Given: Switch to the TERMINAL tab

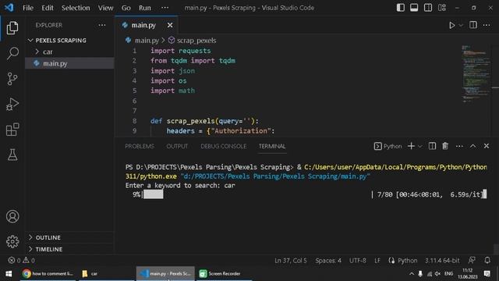Looking at the screenshot, I should pyautogui.click(x=272, y=146).
